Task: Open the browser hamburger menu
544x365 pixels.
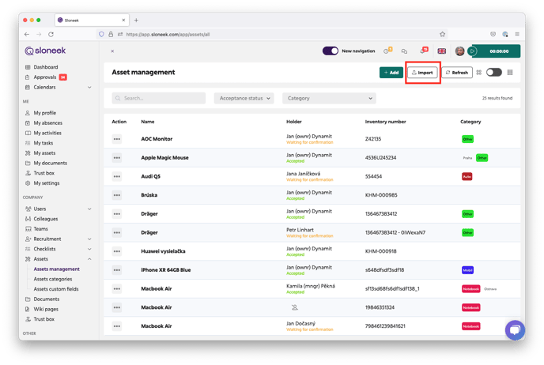Action: coord(517,34)
